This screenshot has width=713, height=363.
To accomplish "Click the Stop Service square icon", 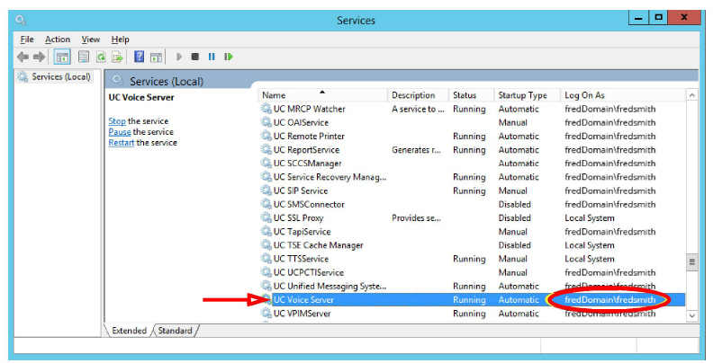I will [195, 57].
